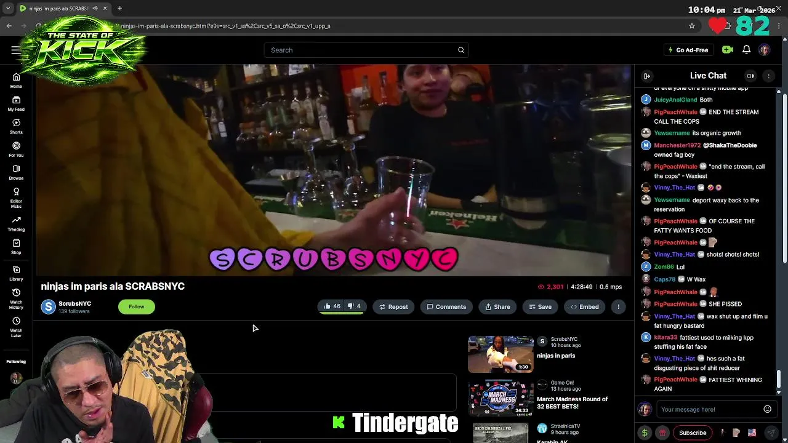Click the green upload video camera icon
Image resolution: width=788 pixels, height=443 pixels.
pyautogui.click(x=728, y=50)
